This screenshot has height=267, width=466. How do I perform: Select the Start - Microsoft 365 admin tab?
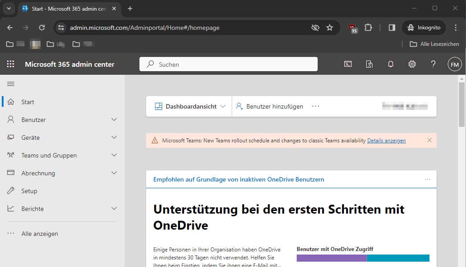pyautogui.click(x=69, y=8)
